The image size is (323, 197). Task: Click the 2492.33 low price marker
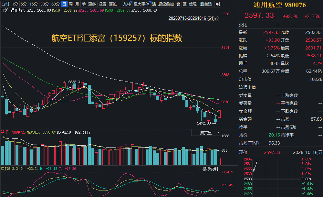point(204,123)
